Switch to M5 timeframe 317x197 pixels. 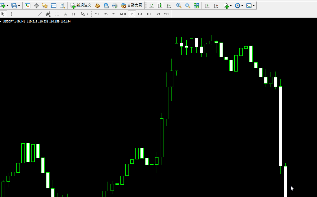tap(106, 14)
